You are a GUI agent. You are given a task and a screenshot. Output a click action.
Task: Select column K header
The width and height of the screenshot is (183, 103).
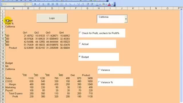[133, 8]
